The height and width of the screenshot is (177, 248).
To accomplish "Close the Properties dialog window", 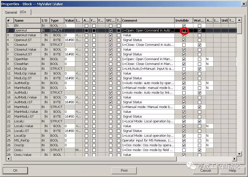I will click(x=243, y=4).
